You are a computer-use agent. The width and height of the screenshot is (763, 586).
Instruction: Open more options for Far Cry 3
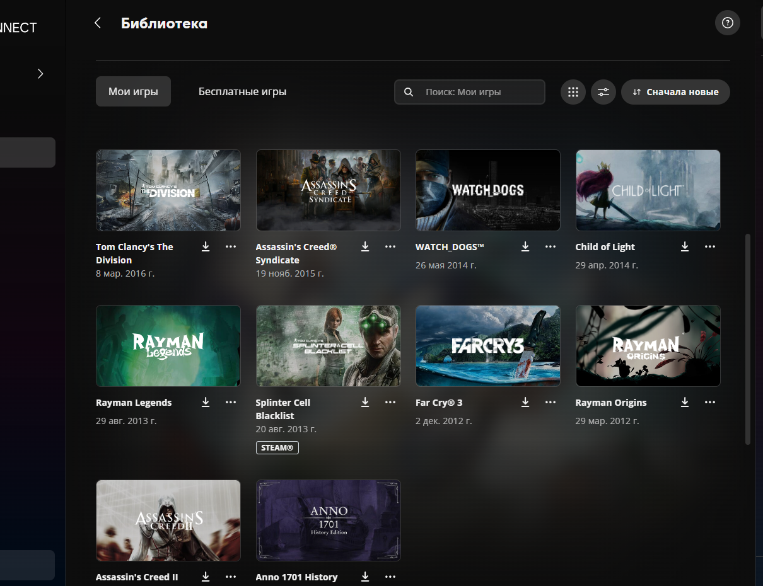550,402
